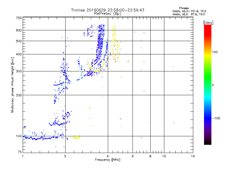This screenshot has width=227, height=170.
Task: Click the y-axis tick label '500'
Action: click(x=19, y=41)
